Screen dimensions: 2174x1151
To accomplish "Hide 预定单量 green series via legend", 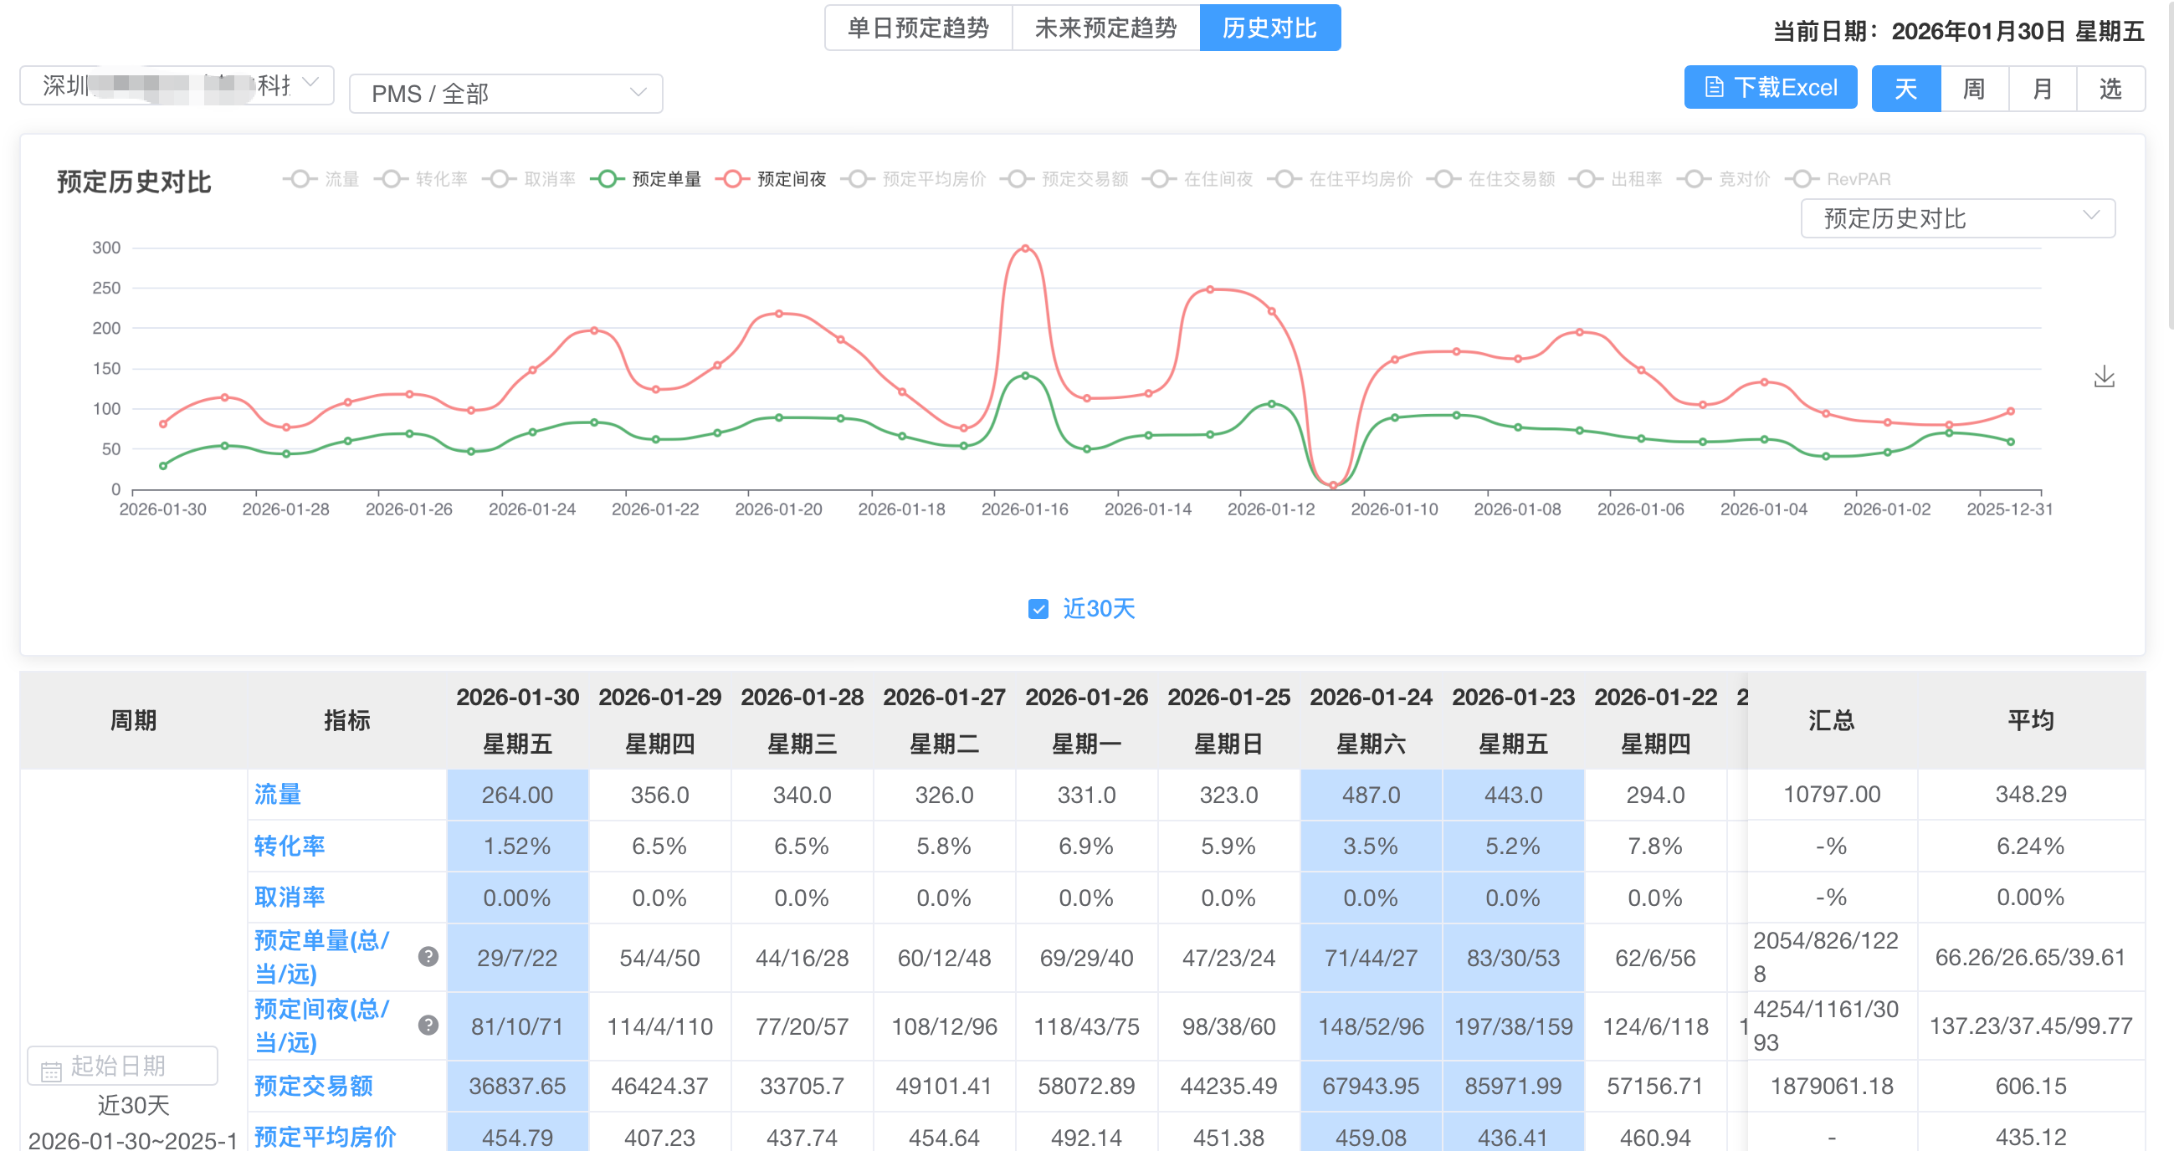I will point(607,179).
